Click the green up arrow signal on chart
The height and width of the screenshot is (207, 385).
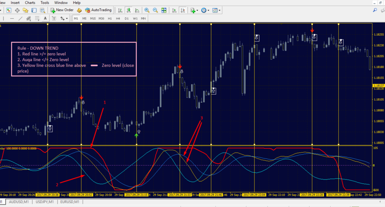click(137, 135)
